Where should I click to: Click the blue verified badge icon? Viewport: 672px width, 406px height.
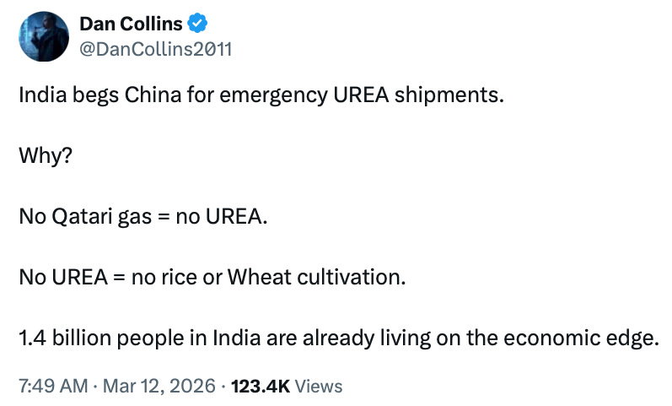point(197,24)
